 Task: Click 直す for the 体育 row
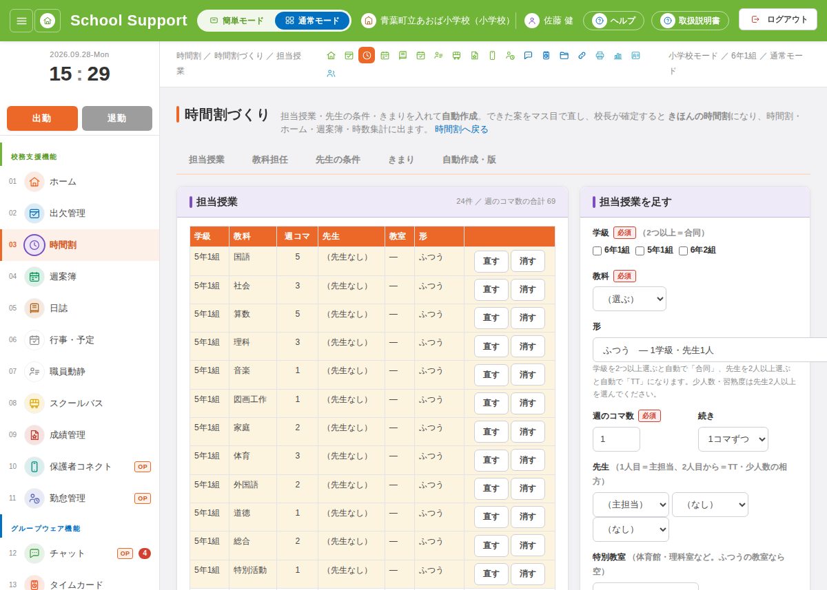click(491, 460)
